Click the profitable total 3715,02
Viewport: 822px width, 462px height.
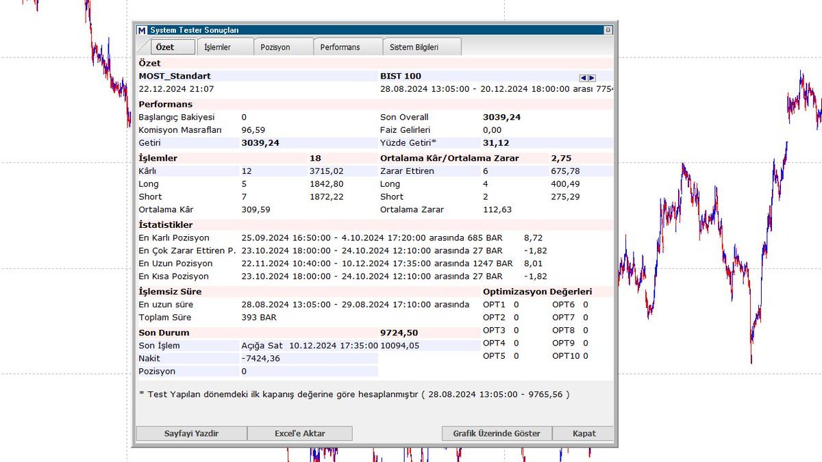327,171
